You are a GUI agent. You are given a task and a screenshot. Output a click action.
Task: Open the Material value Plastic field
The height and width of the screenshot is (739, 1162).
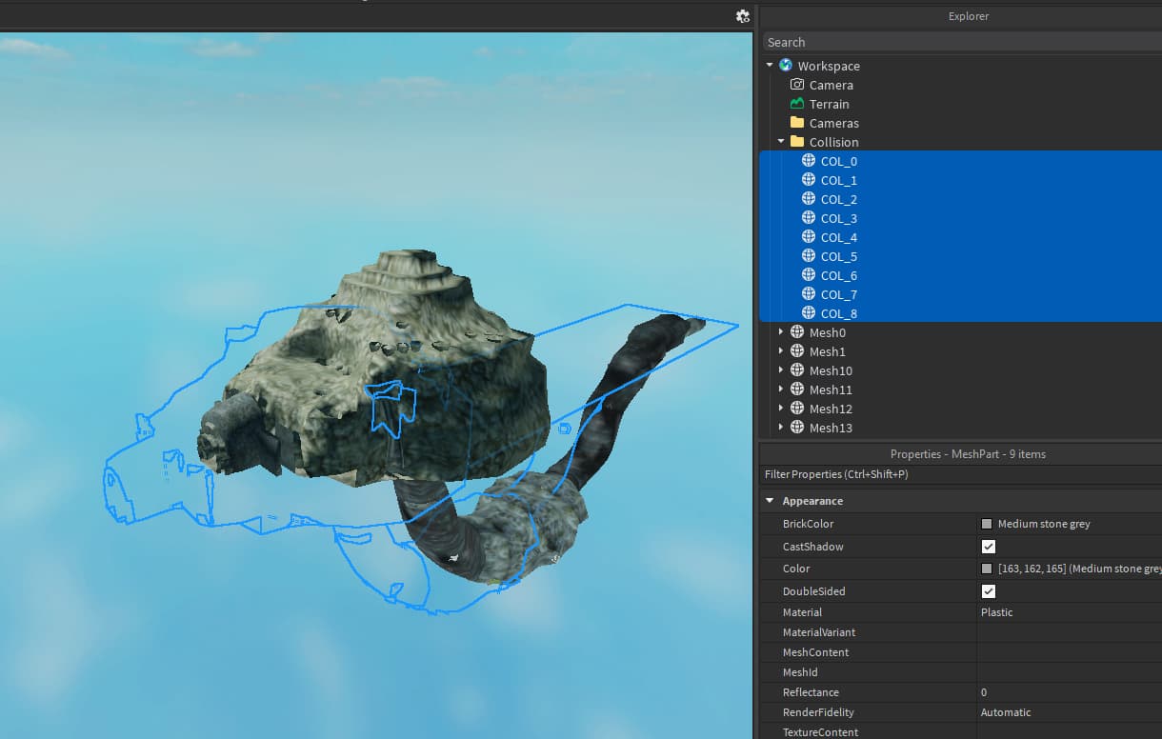point(1067,612)
